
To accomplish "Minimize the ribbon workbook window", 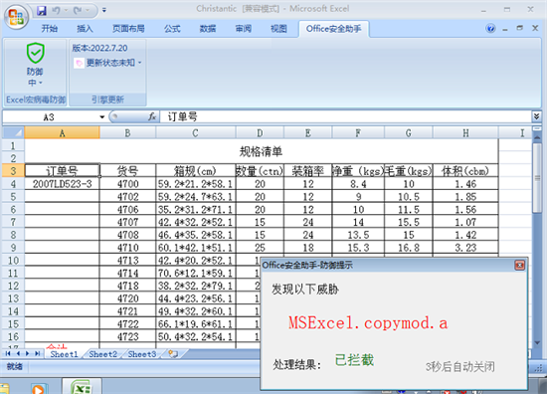I will pyautogui.click(x=505, y=29).
